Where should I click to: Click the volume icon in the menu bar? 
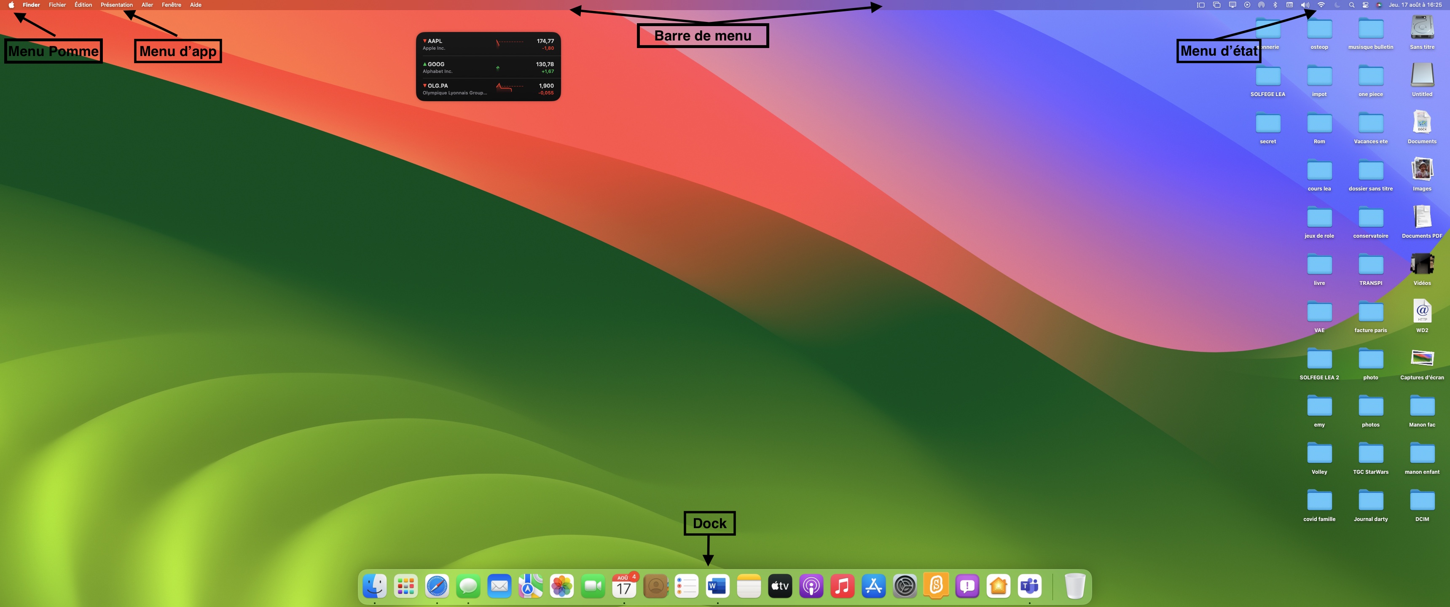click(x=1305, y=5)
